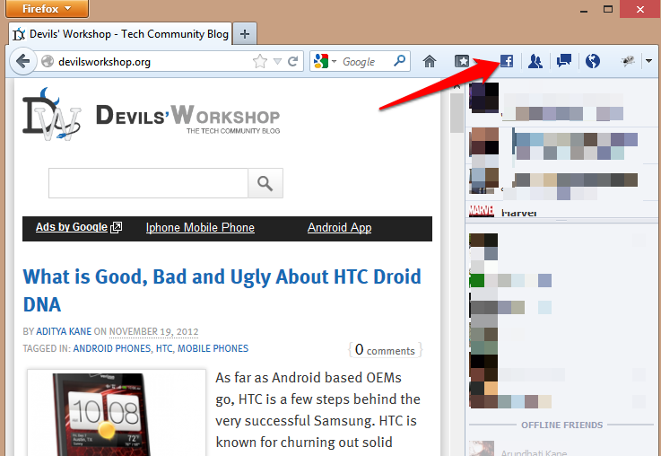
Task: Open the HTC tag link
Action: [x=164, y=348]
